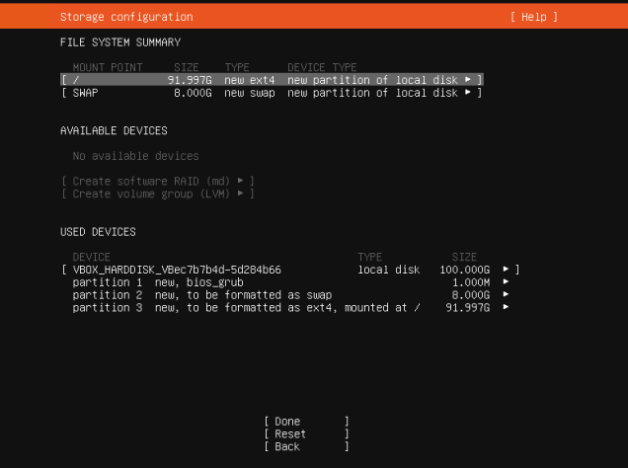Select the root mount point row
This screenshot has width=628, height=468.
[x=272, y=80]
